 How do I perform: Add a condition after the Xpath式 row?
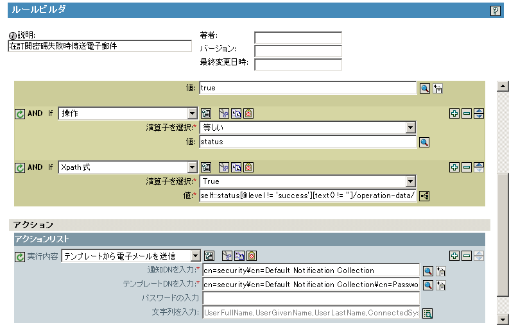pyautogui.click(x=454, y=167)
